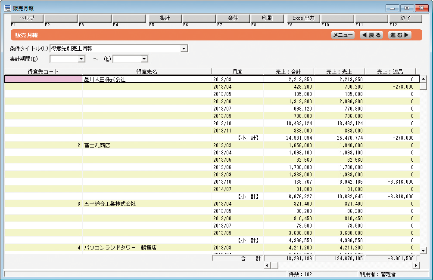The image size is (433, 280).
Task: Export using the Excel出力 button
Action: tap(303, 18)
